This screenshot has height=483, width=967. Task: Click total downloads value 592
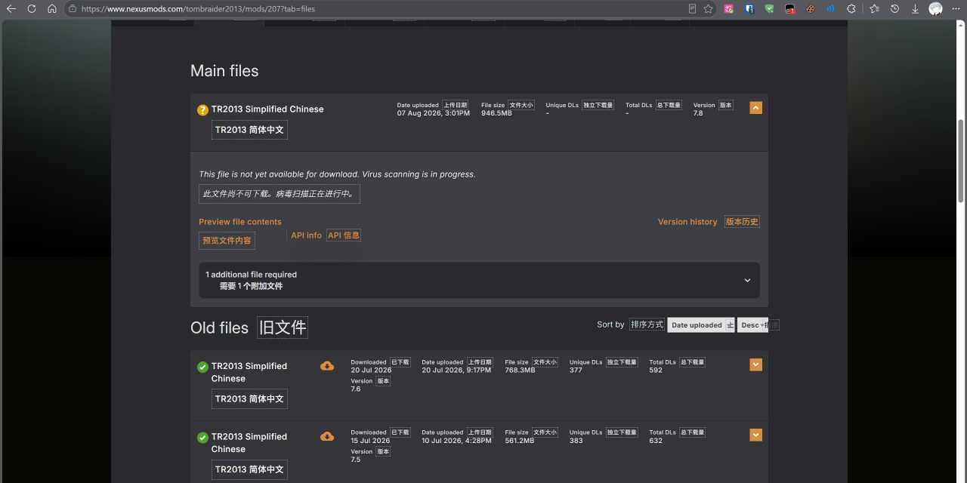click(x=656, y=371)
